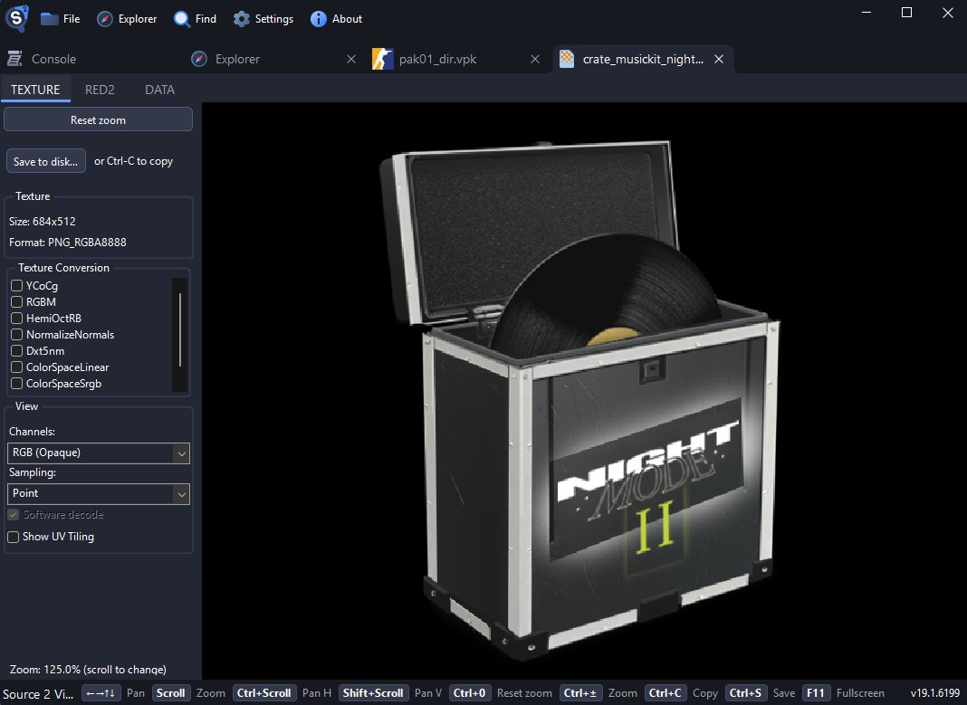967x705 pixels.
Task: Open the Find menu item
Action: (x=195, y=19)
